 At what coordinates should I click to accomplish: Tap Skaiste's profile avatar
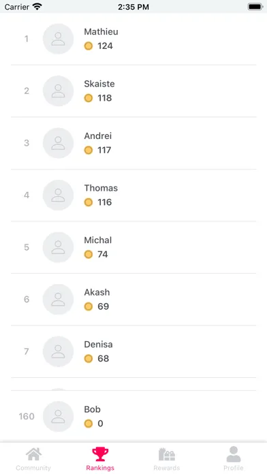coord(58,91)
